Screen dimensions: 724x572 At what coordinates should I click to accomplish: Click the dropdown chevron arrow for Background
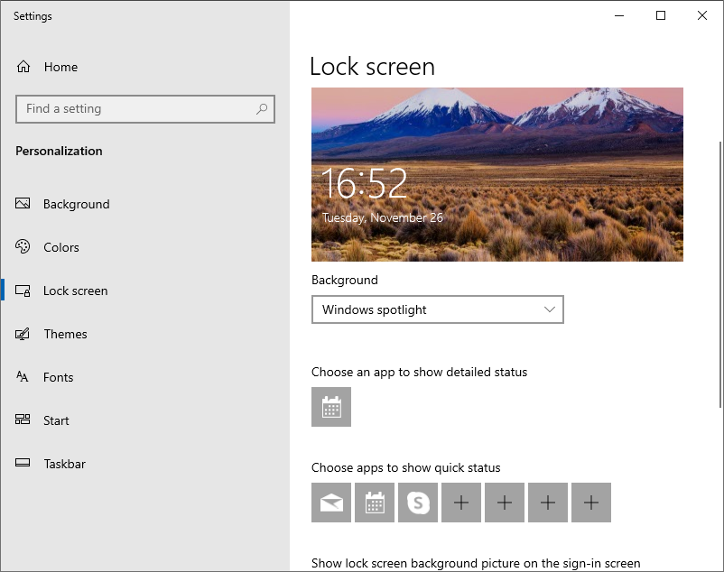coord(550,309)
